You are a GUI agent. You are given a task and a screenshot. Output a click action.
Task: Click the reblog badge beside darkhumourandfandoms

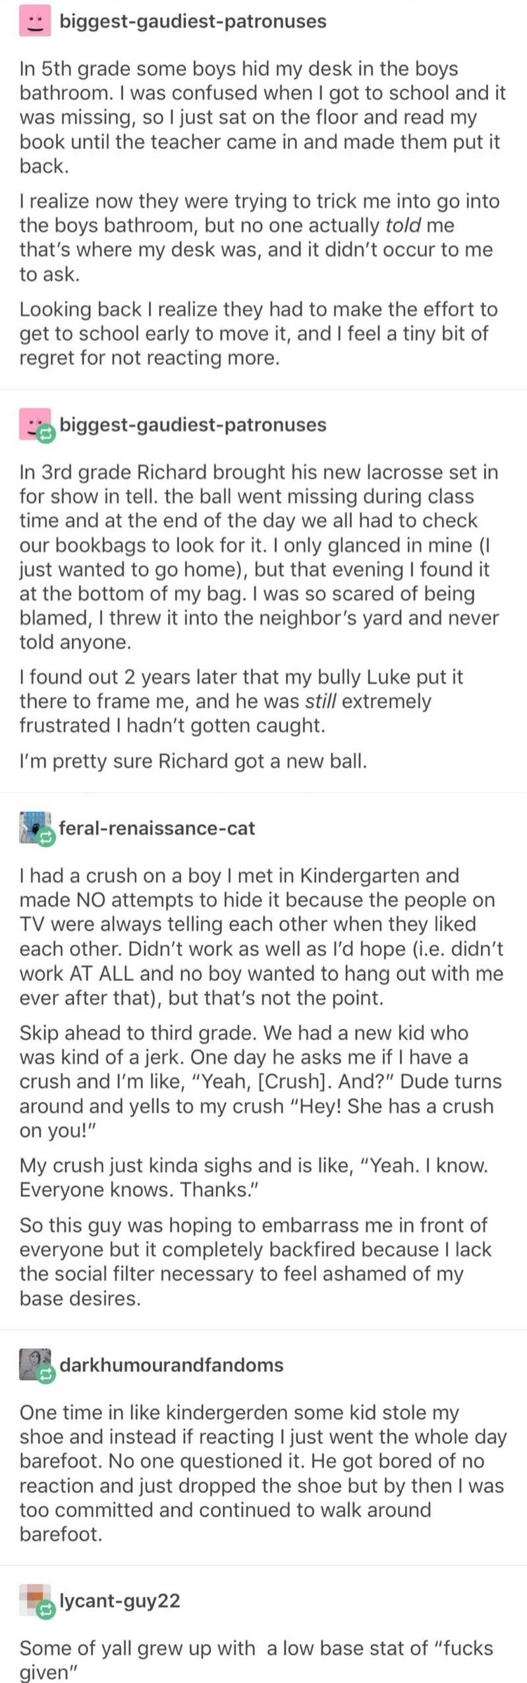pyautogui.click(x=45, y=1374)
